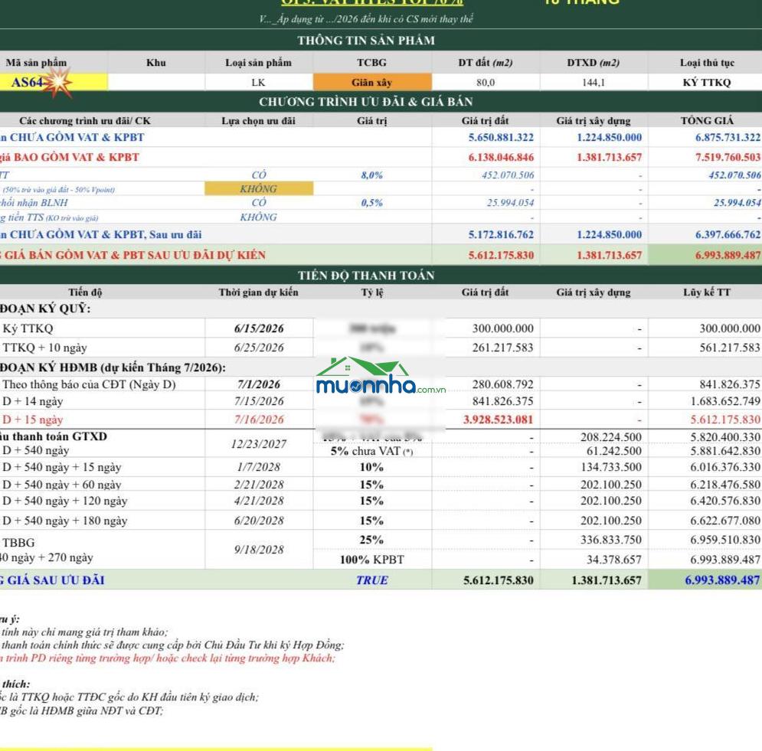762x751 pixels.
Task: Select the 'KÝ TTKQ' procedure type cell
Action: (x=707, y=83)
